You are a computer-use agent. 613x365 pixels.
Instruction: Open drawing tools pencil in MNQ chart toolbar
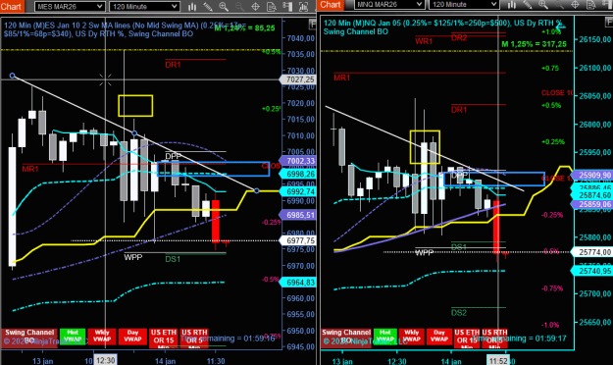tap(528, 4)
